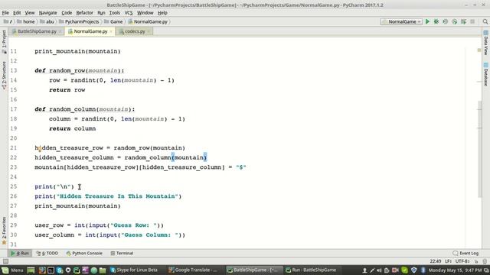Click the code analysis indicator at top of scrollbar

pyautogui.click(x=479, y=50)
